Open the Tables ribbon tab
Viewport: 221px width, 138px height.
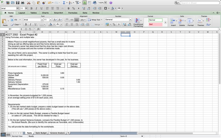point(33,13)
